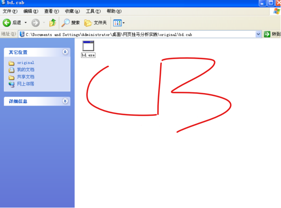Open the 文件(F) menu
This screenshot has width=281, height=208.
coord(10,11)
